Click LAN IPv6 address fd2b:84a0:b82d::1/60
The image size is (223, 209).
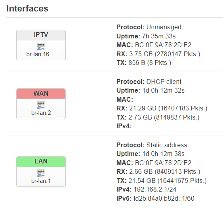[164, 198]
